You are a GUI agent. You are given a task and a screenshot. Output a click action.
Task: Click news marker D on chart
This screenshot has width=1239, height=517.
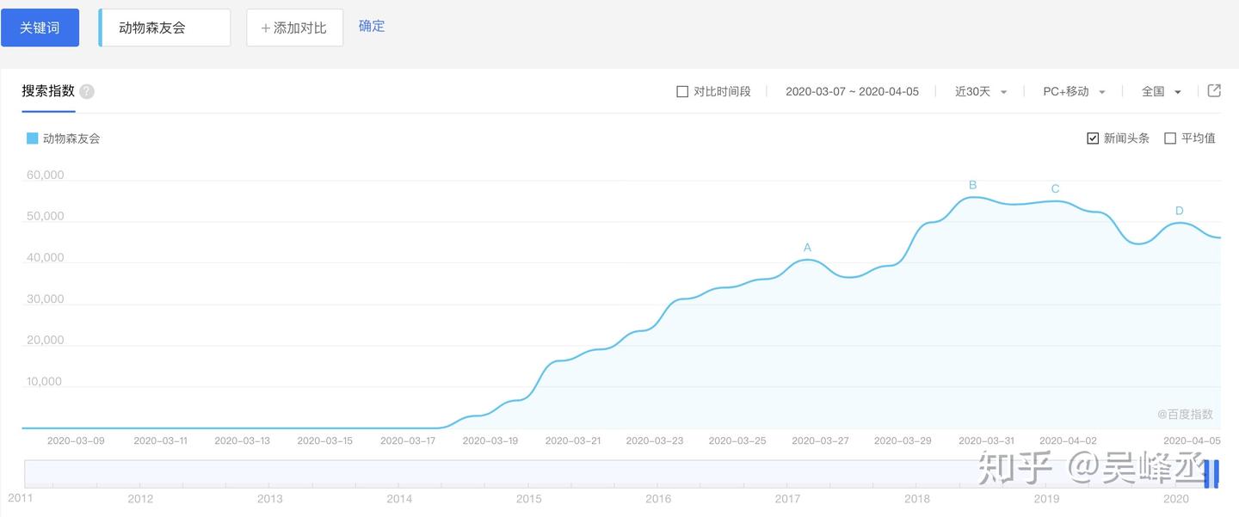1179,211
